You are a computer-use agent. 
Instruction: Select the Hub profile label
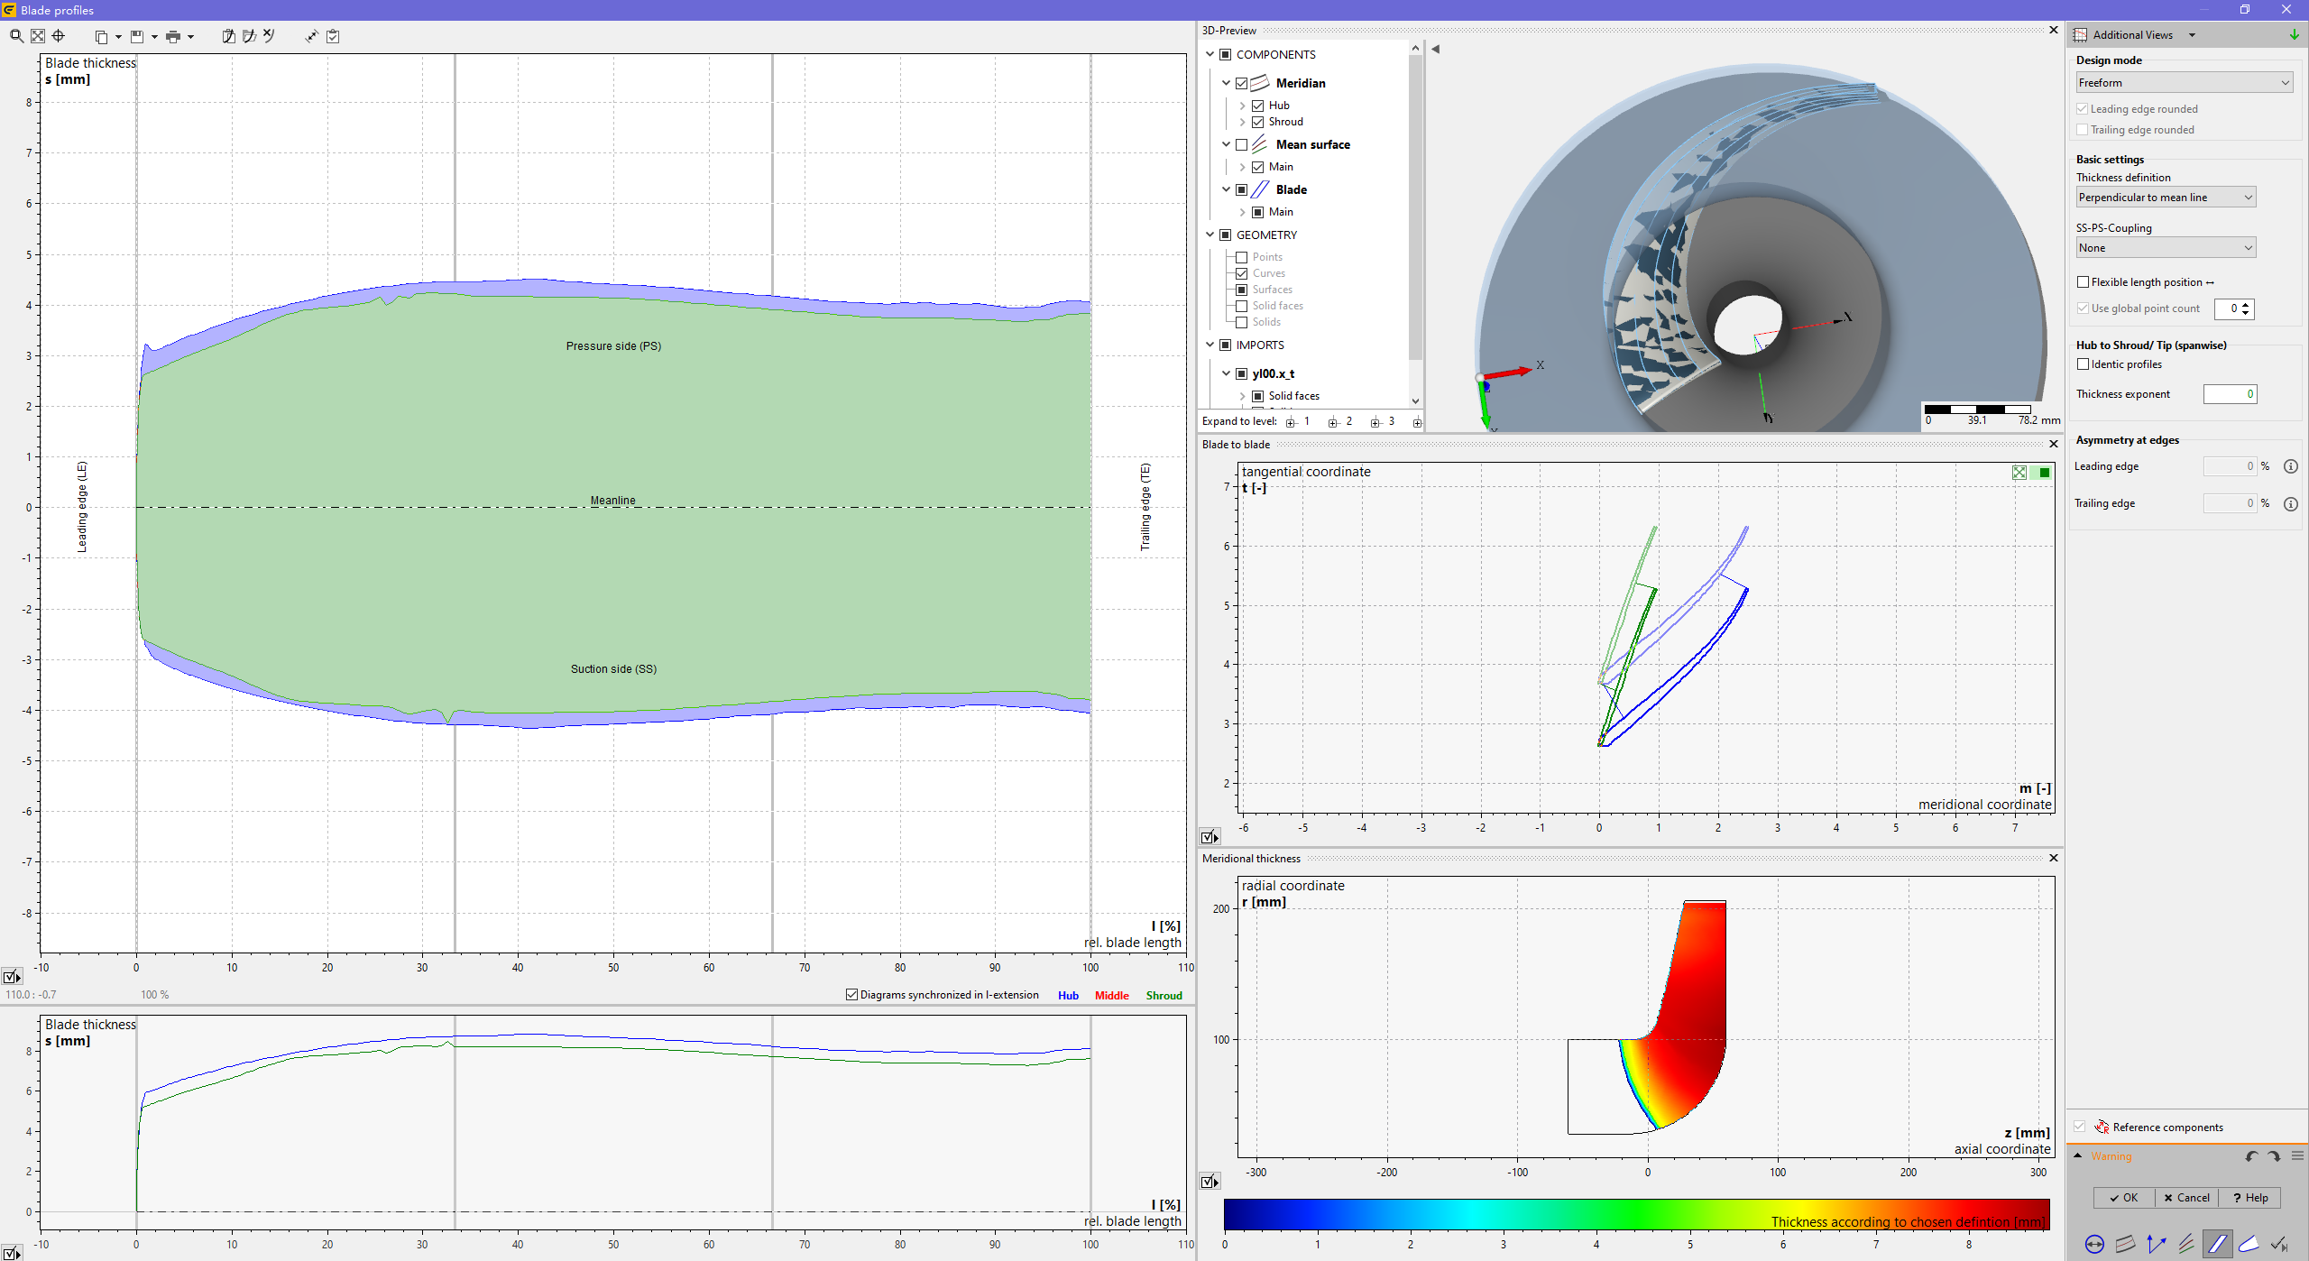(x=1068, y=996)
